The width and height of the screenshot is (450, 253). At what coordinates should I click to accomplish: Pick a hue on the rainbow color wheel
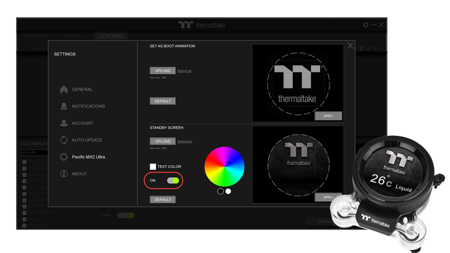[x=225, y=166]
